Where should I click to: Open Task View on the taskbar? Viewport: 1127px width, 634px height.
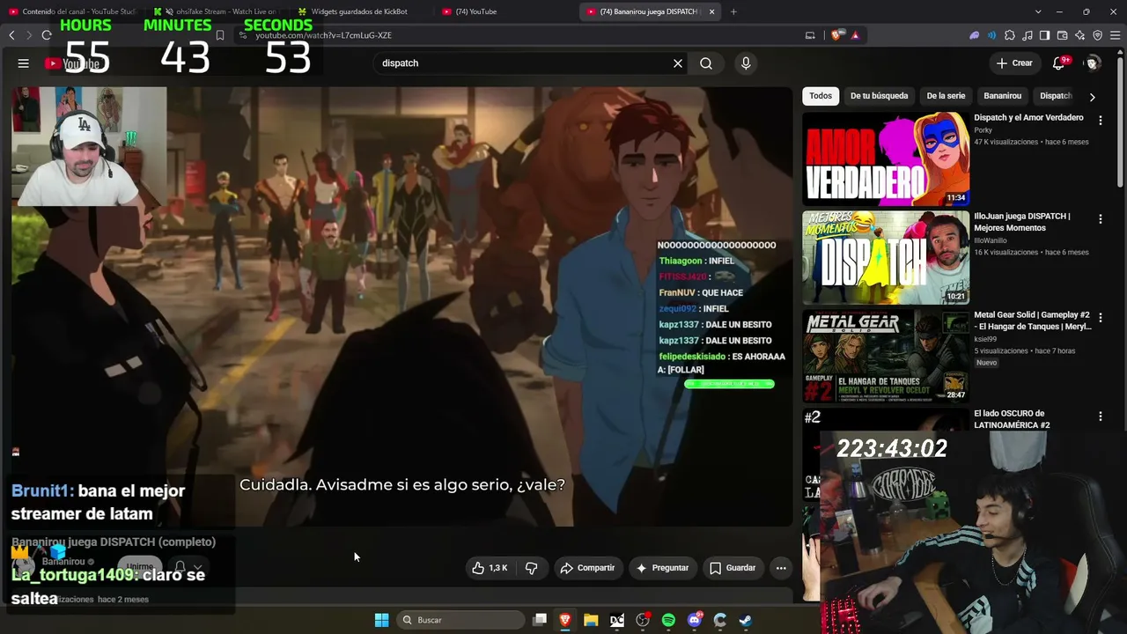coord(540,620)
